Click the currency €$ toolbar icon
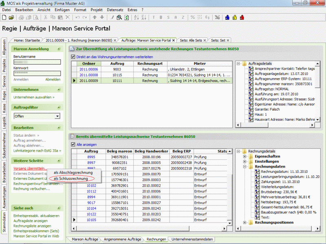This screenshot has width=326, height=244. [207, 17]
